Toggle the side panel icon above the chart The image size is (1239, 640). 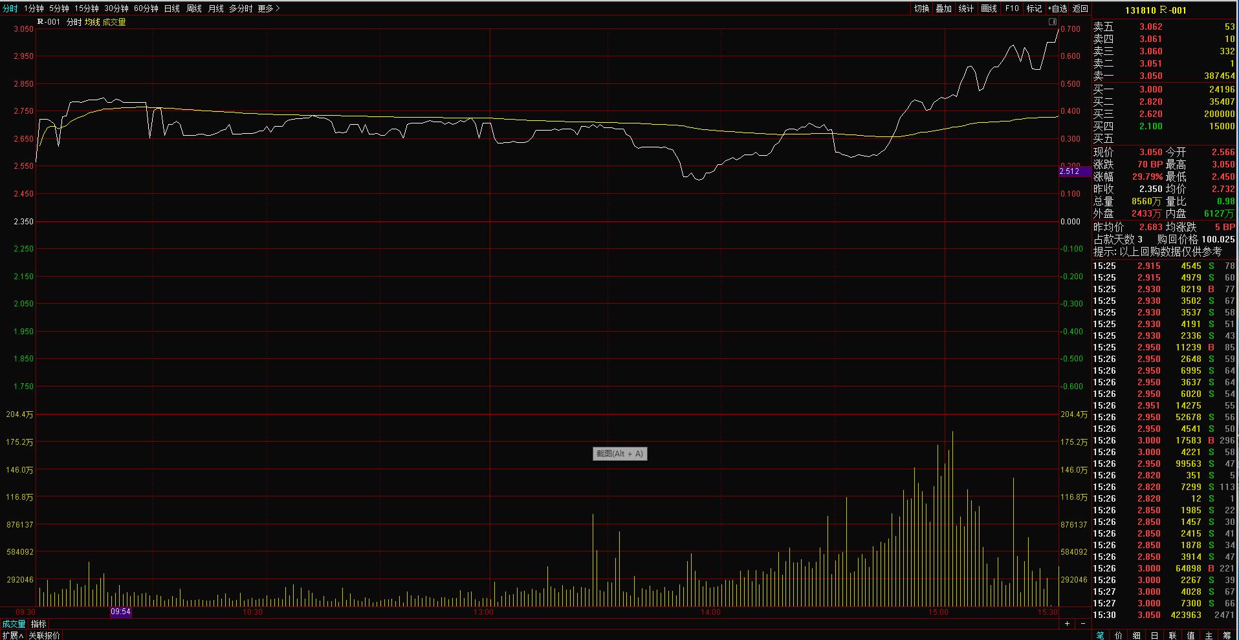coord(1053,22)
